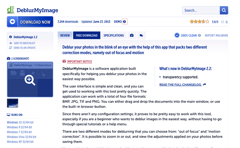Click the 22 votes count
The image size is (240, 148).
(222, 22)
